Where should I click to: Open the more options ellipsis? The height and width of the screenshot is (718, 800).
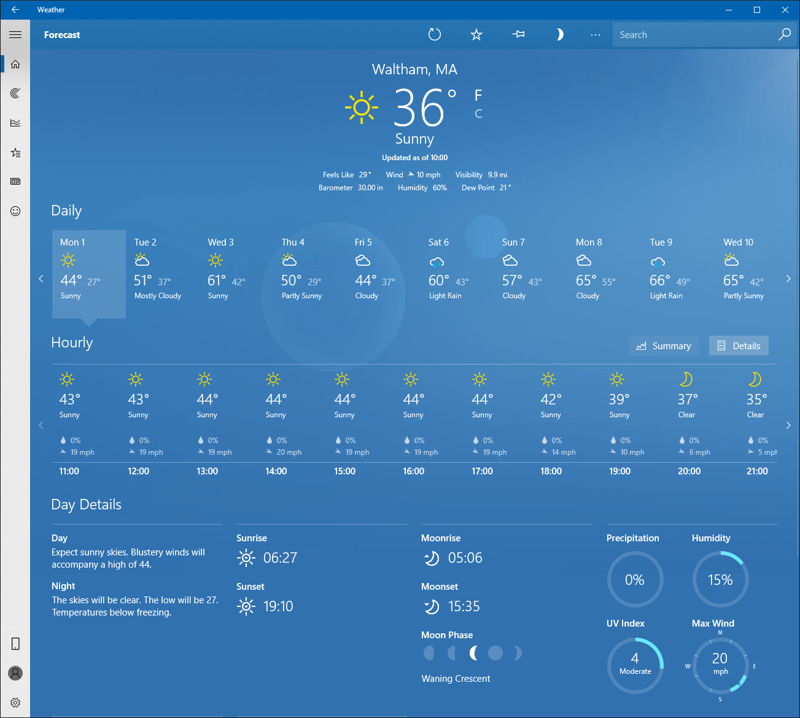pyautogui.click(x=596, y=35)
